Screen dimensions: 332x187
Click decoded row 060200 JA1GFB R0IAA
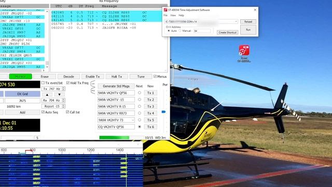click(94, 28)
